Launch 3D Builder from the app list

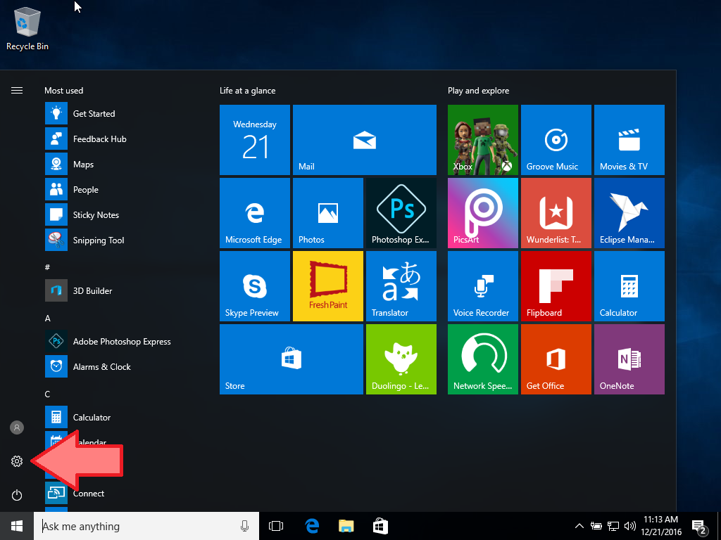coord(122,290)
